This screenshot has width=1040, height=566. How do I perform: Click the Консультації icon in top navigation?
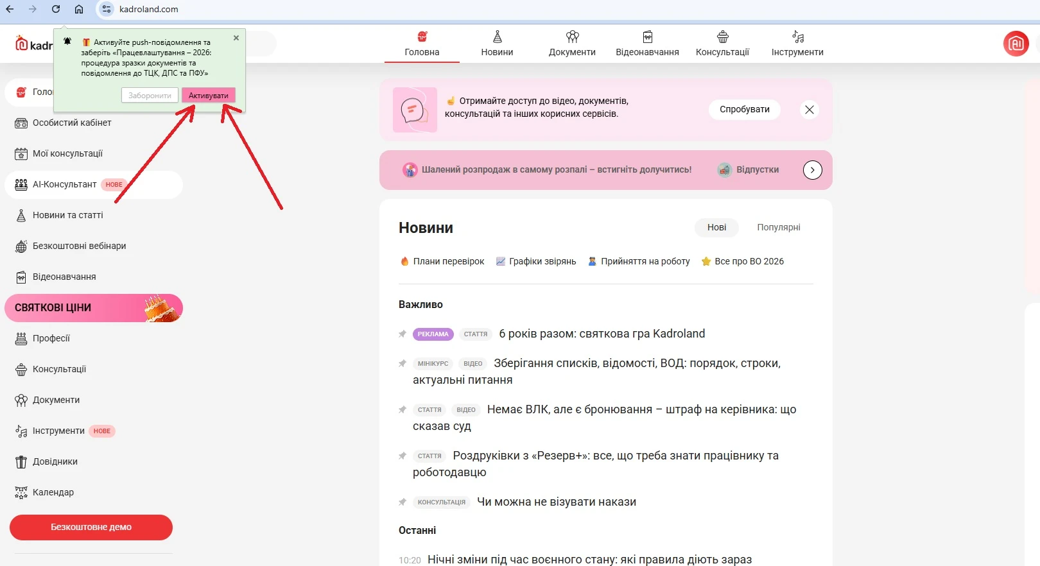[722, 37]
